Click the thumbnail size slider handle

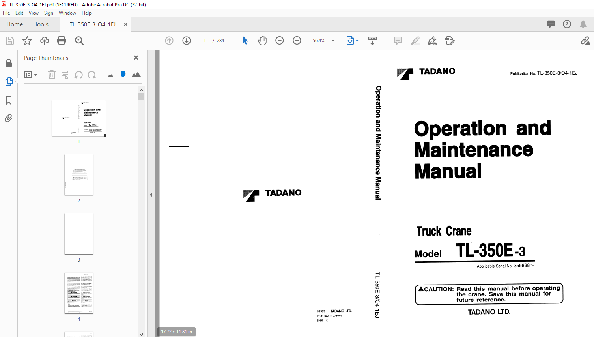[x=123, y=74]
